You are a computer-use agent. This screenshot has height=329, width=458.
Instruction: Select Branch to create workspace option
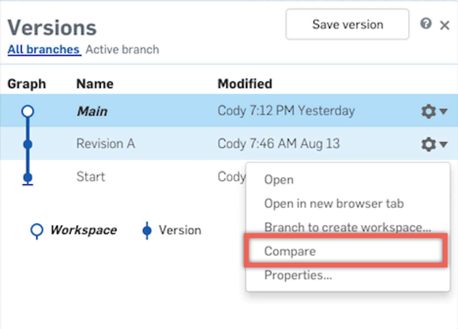click(347, 227)
